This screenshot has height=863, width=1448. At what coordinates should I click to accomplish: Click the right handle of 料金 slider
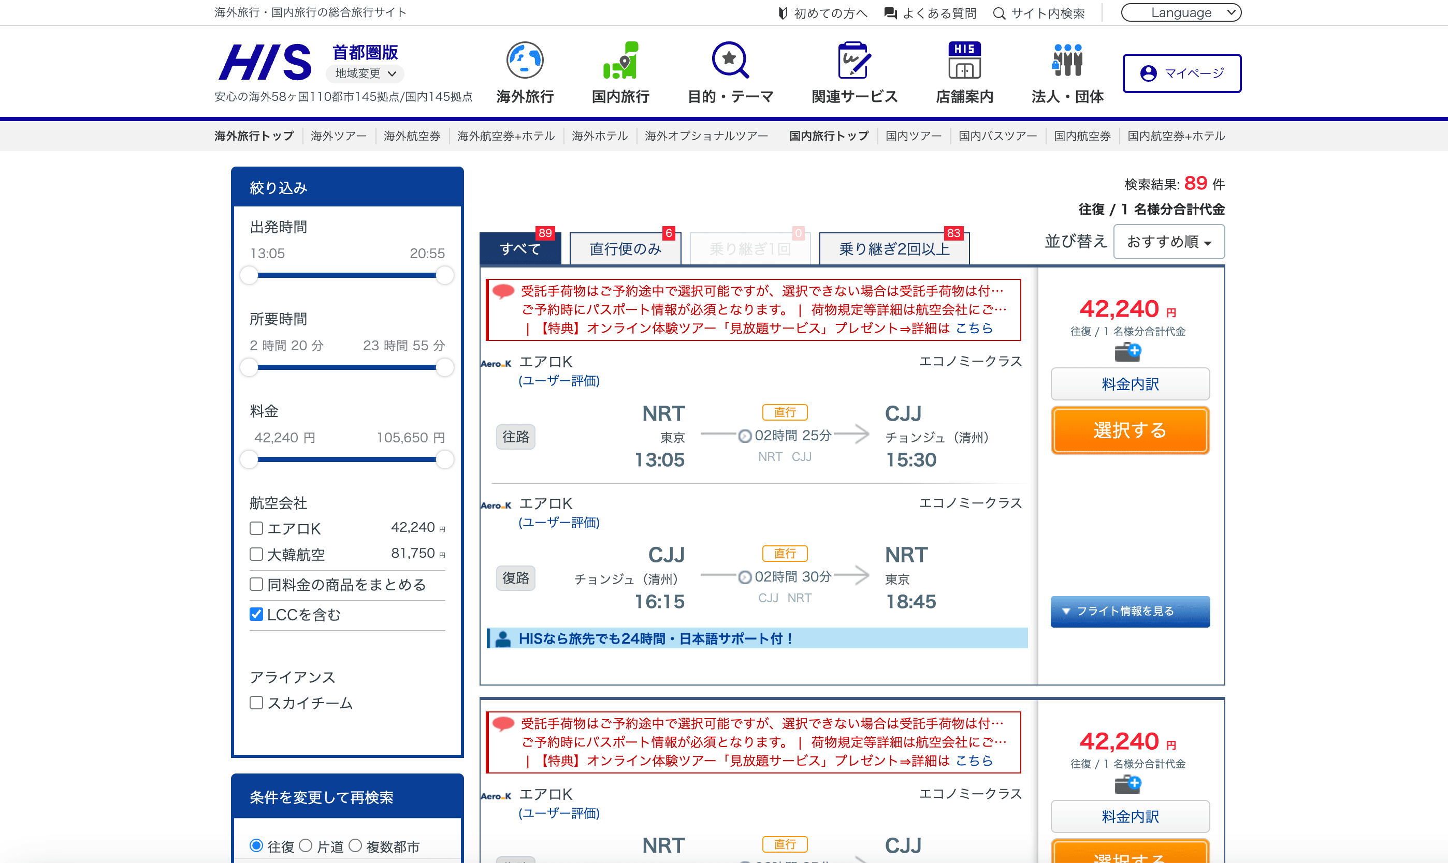tap(445, 459)
